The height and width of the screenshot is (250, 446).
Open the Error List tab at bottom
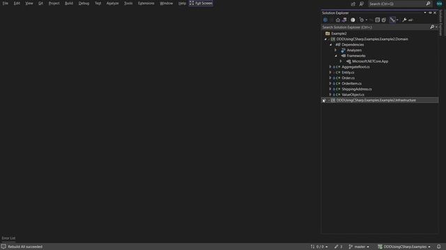point(8,238)
